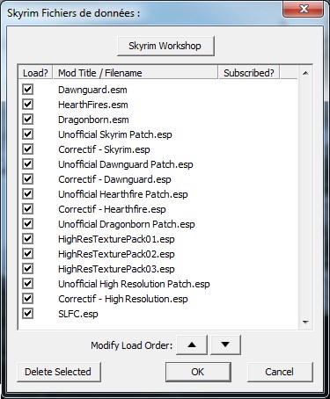Close the Skyrim data files window
This screenshot has width=330, height=399.
coord(304,9)
